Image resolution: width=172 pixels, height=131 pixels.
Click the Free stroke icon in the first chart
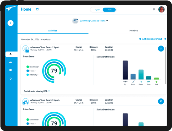click(x=149, y=82)
